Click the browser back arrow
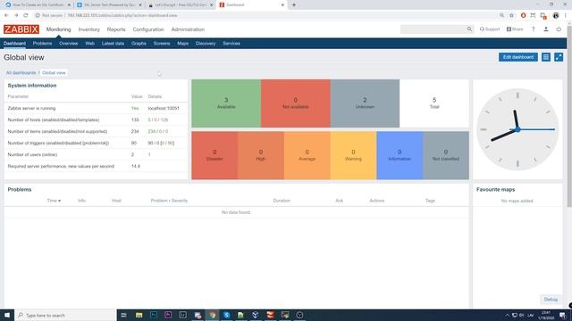572x321 pixels. click(6, 15)
